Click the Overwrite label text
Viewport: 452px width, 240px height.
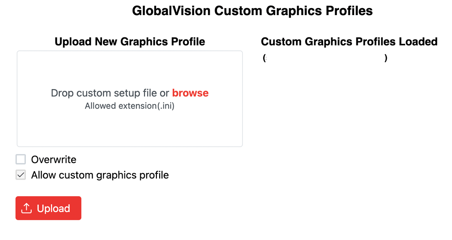tap(54, 160)
